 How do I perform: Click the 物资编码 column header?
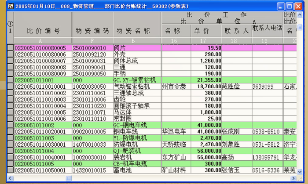click(x=92, y=31)
